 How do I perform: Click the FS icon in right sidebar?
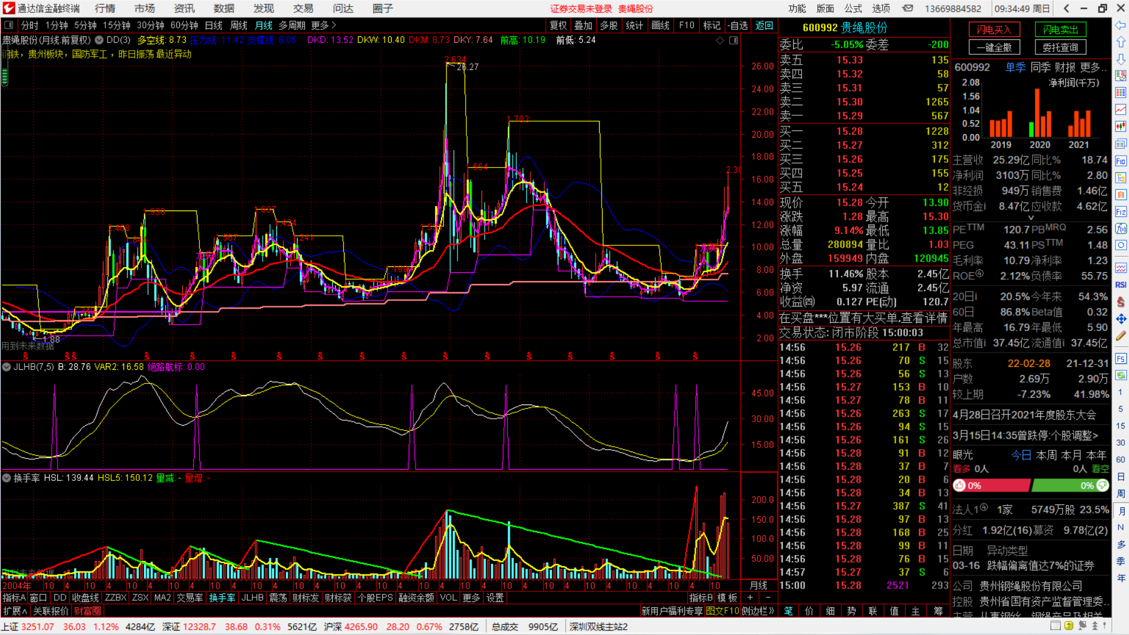click(1121, 359)
